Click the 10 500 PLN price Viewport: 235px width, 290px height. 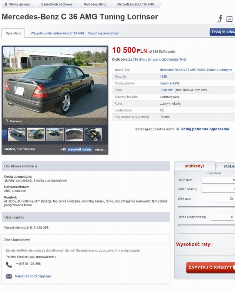coord(129,50)
